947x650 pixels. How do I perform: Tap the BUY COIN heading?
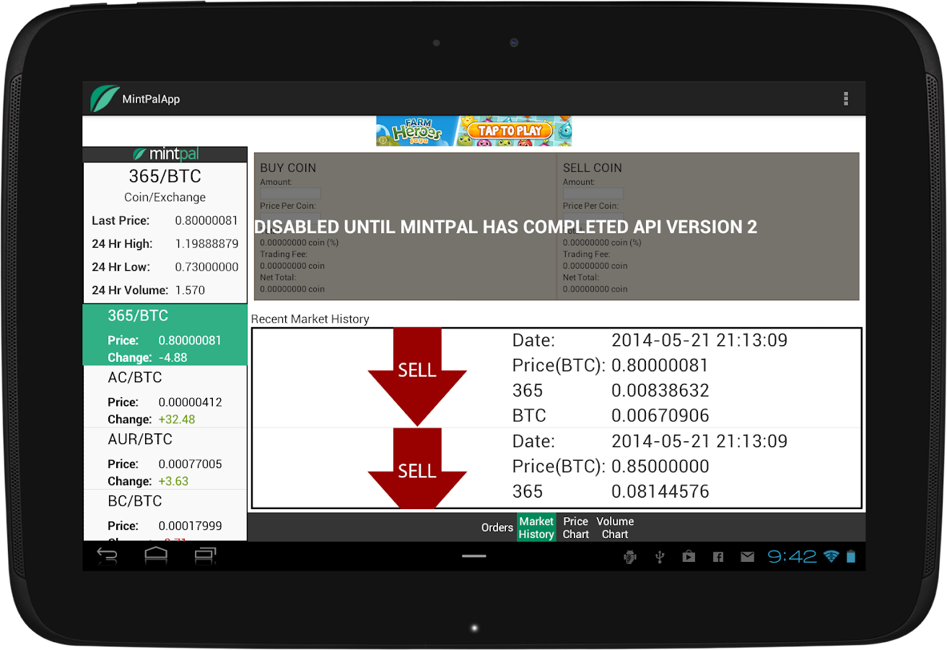pos(288,168)
